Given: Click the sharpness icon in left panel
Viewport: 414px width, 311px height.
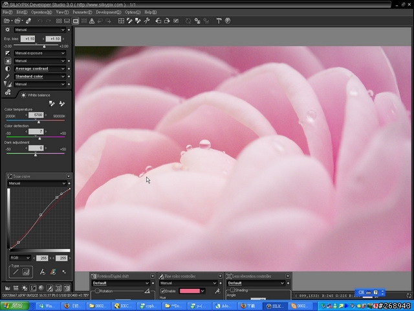Looking at the screenshot, I should click(x=8, y=84).
